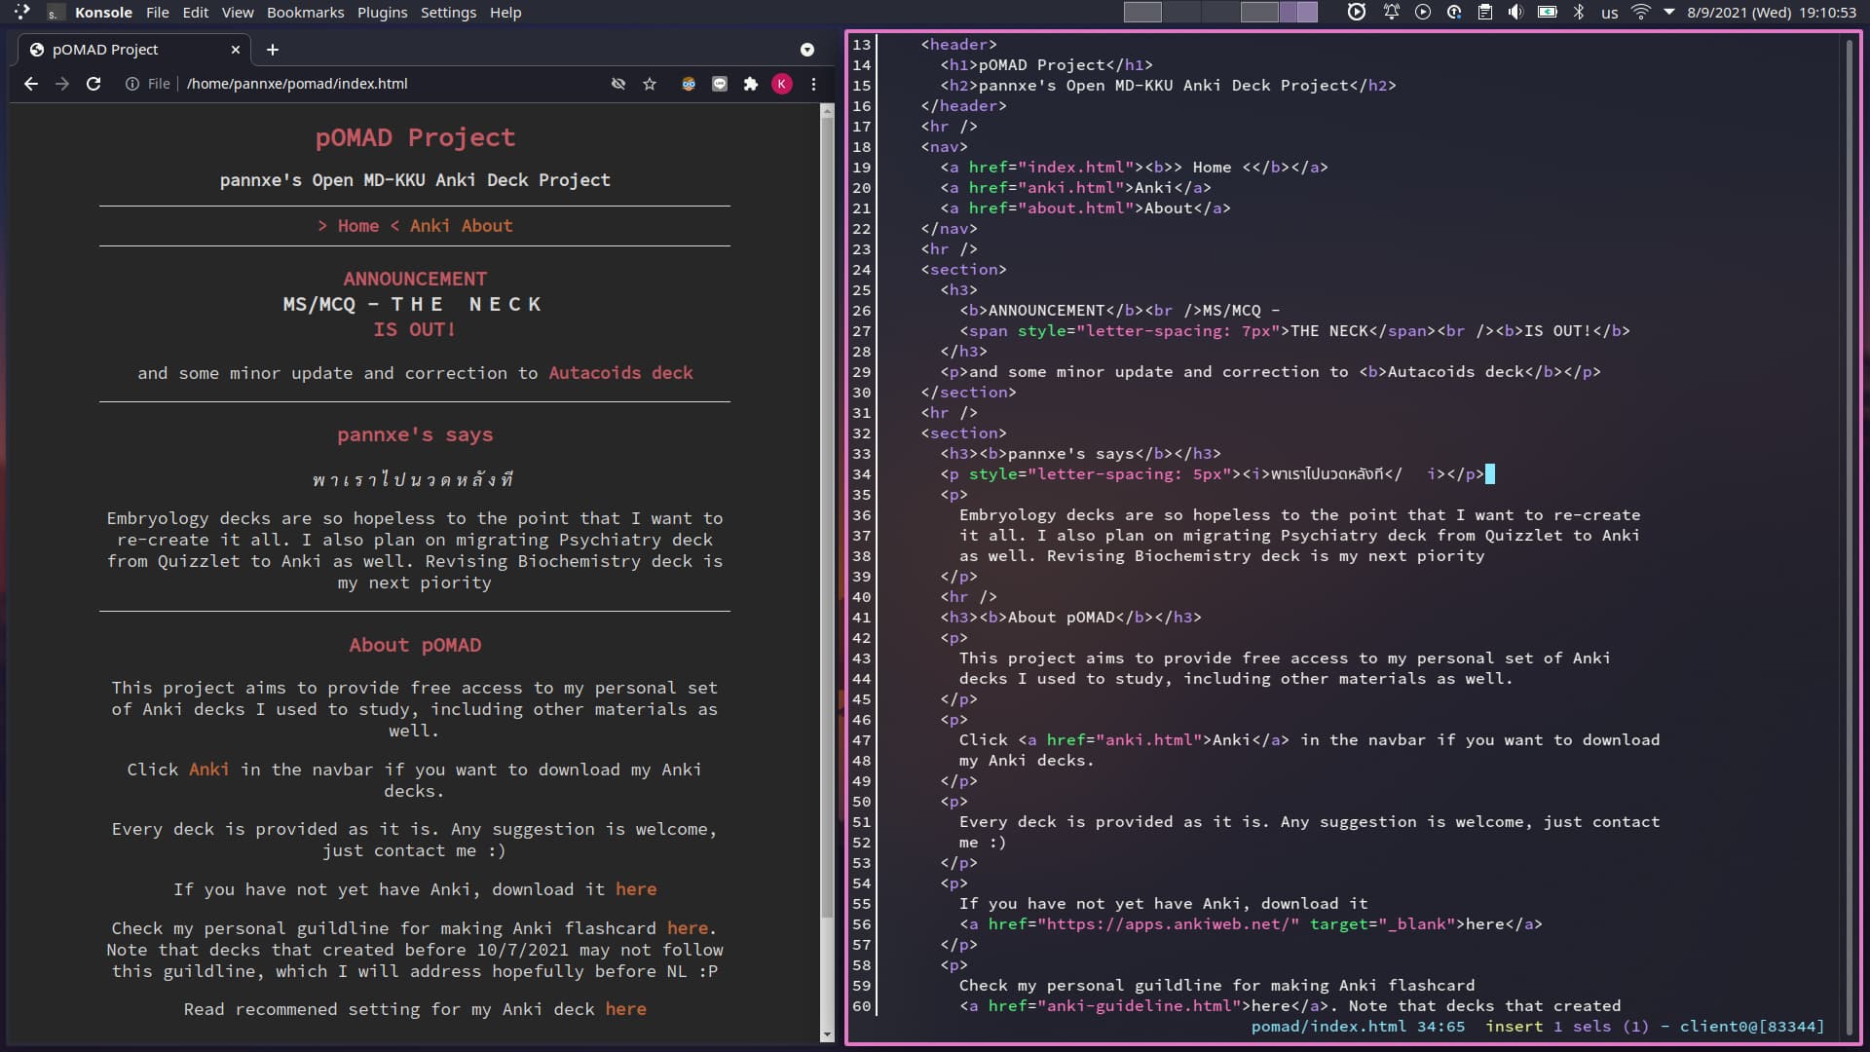The height and width of the screenshot is (1052, 1870).
Task: Open the Konsole Edit menu
Action: (195, 13)
